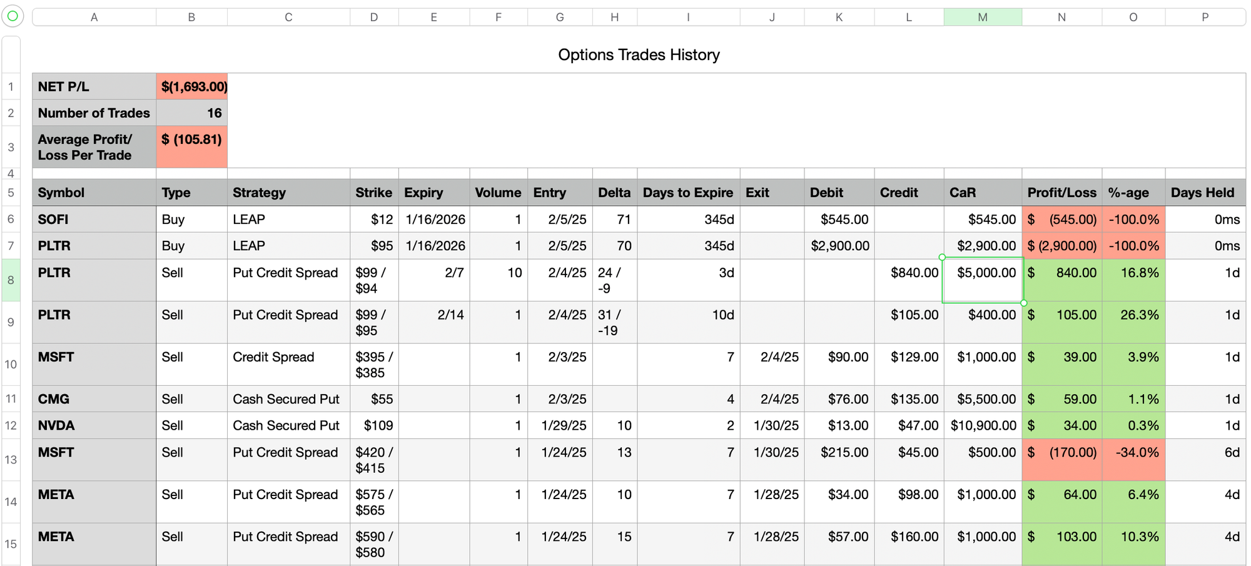Select CMG CaR $5,500.00 cell
The width and height of the screenshot is (1251, 566).
click(983, 399)
